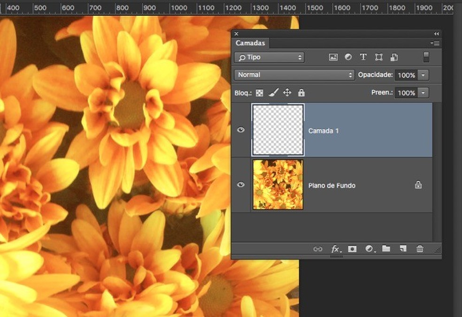Lock transparent pixels on the layer
Screen dimensions: 462x317
260,93
